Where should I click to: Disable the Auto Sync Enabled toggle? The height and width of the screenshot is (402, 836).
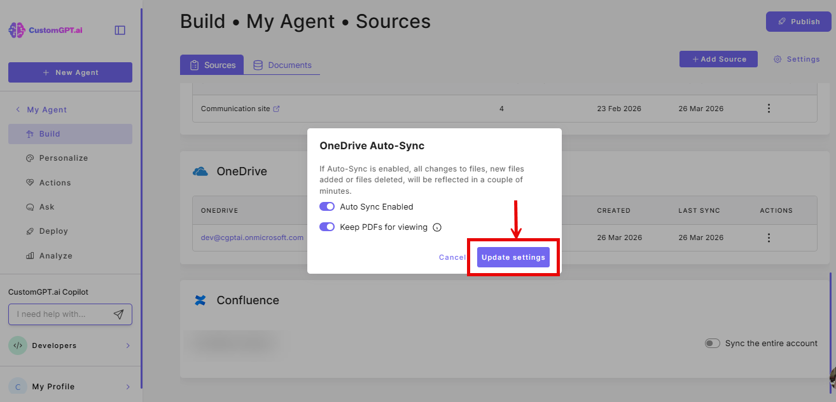[326, 206]
